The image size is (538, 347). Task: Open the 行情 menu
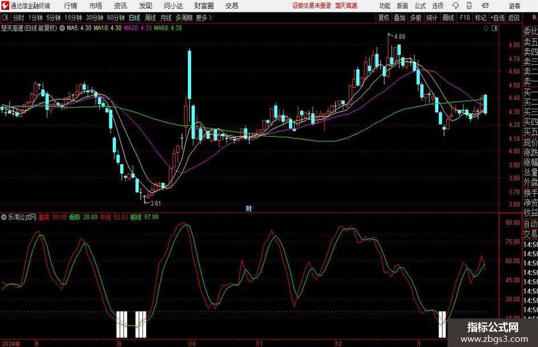[x=71, y=6]
